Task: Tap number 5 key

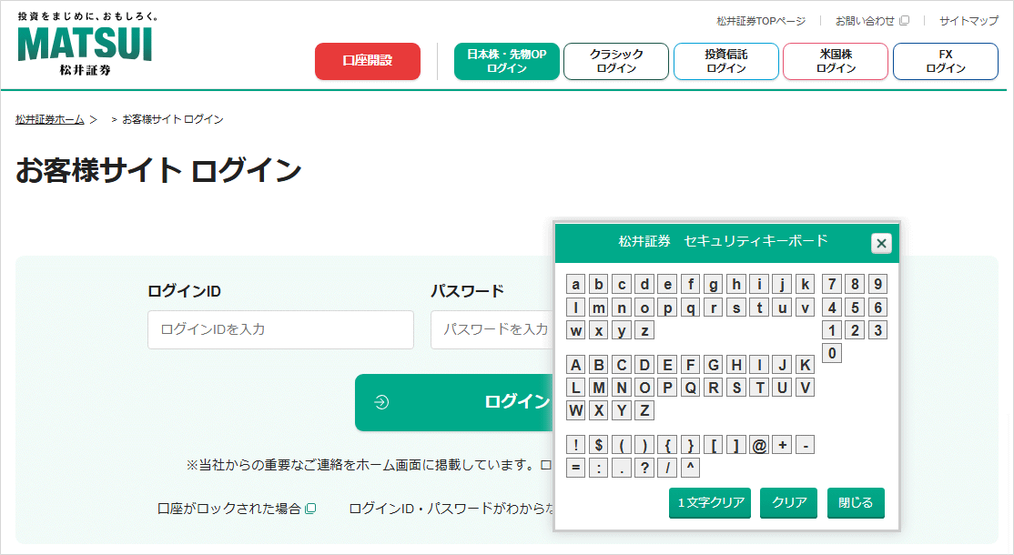Action: pos(855,308)
